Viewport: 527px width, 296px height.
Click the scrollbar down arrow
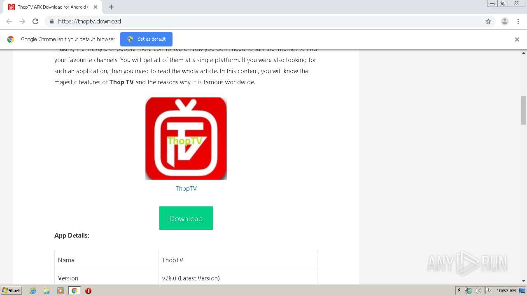pyautogui.click(x=524, y=281)
